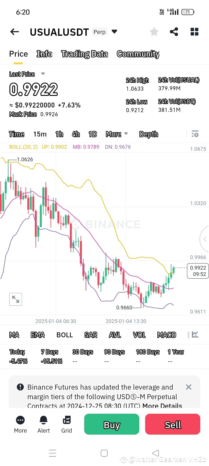The image size is (209, 466).
Task: Tap the Today -5.47% performance
Action: tap(18, 356)
